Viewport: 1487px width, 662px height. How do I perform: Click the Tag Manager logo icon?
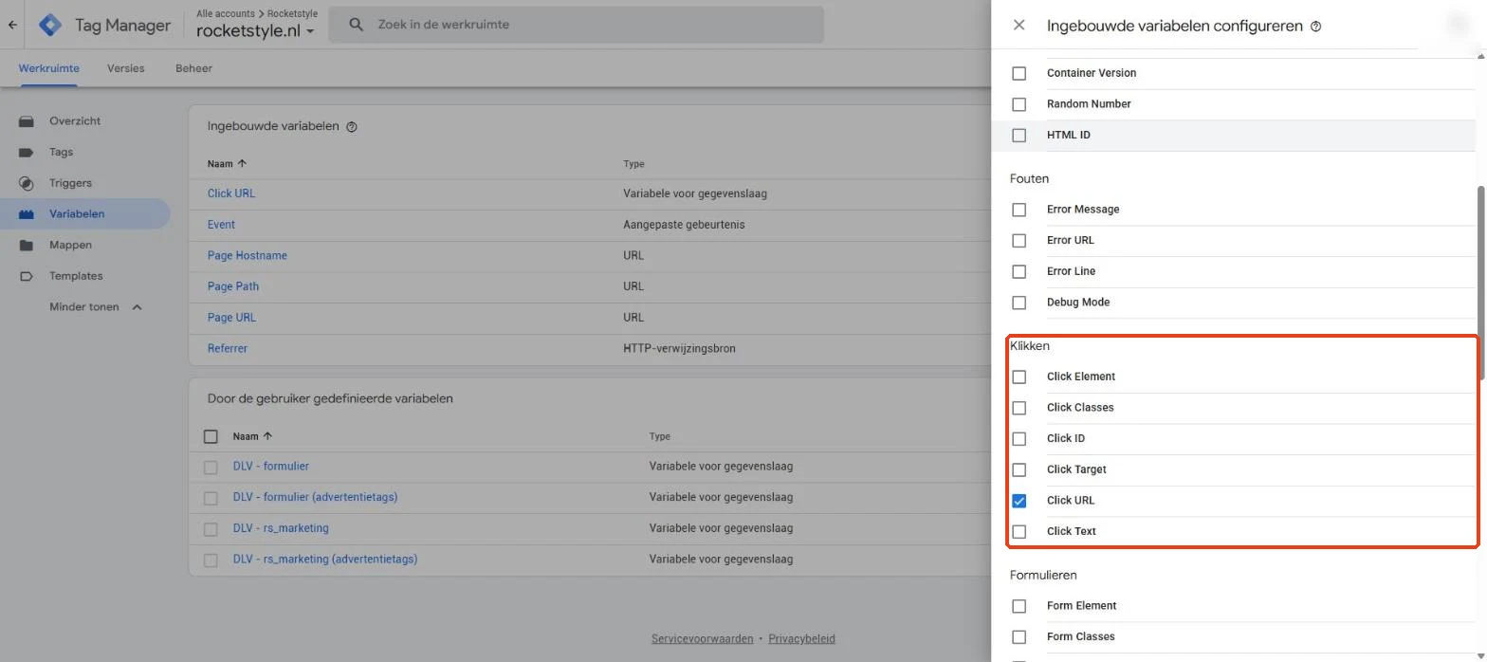click(x=49, y=26)
